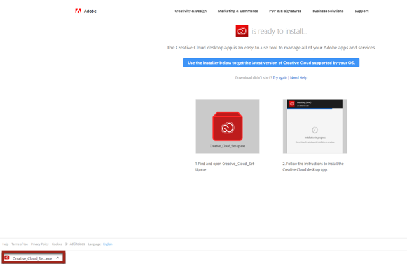Change language via the English link

pos(107,244)
